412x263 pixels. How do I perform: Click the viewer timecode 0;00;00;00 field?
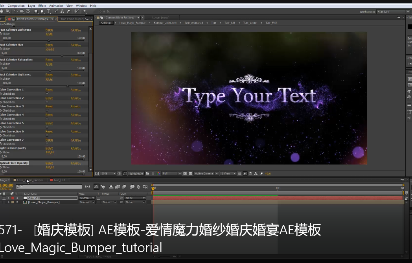tap(136, 173)
